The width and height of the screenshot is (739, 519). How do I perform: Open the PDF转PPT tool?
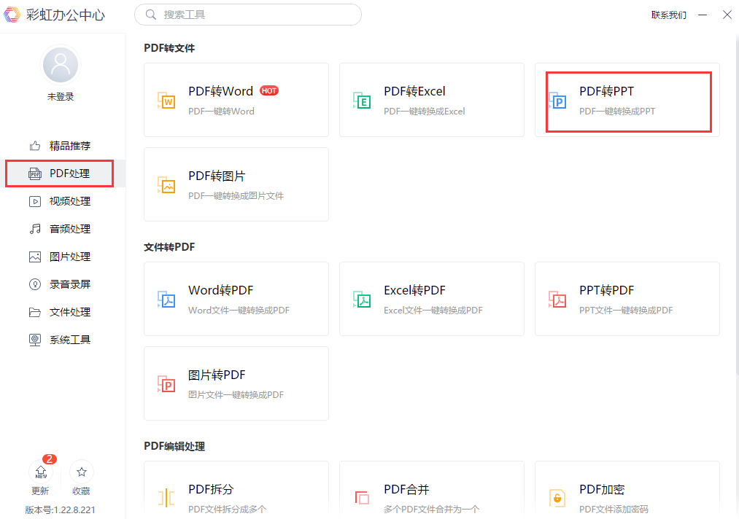[627, 100]
